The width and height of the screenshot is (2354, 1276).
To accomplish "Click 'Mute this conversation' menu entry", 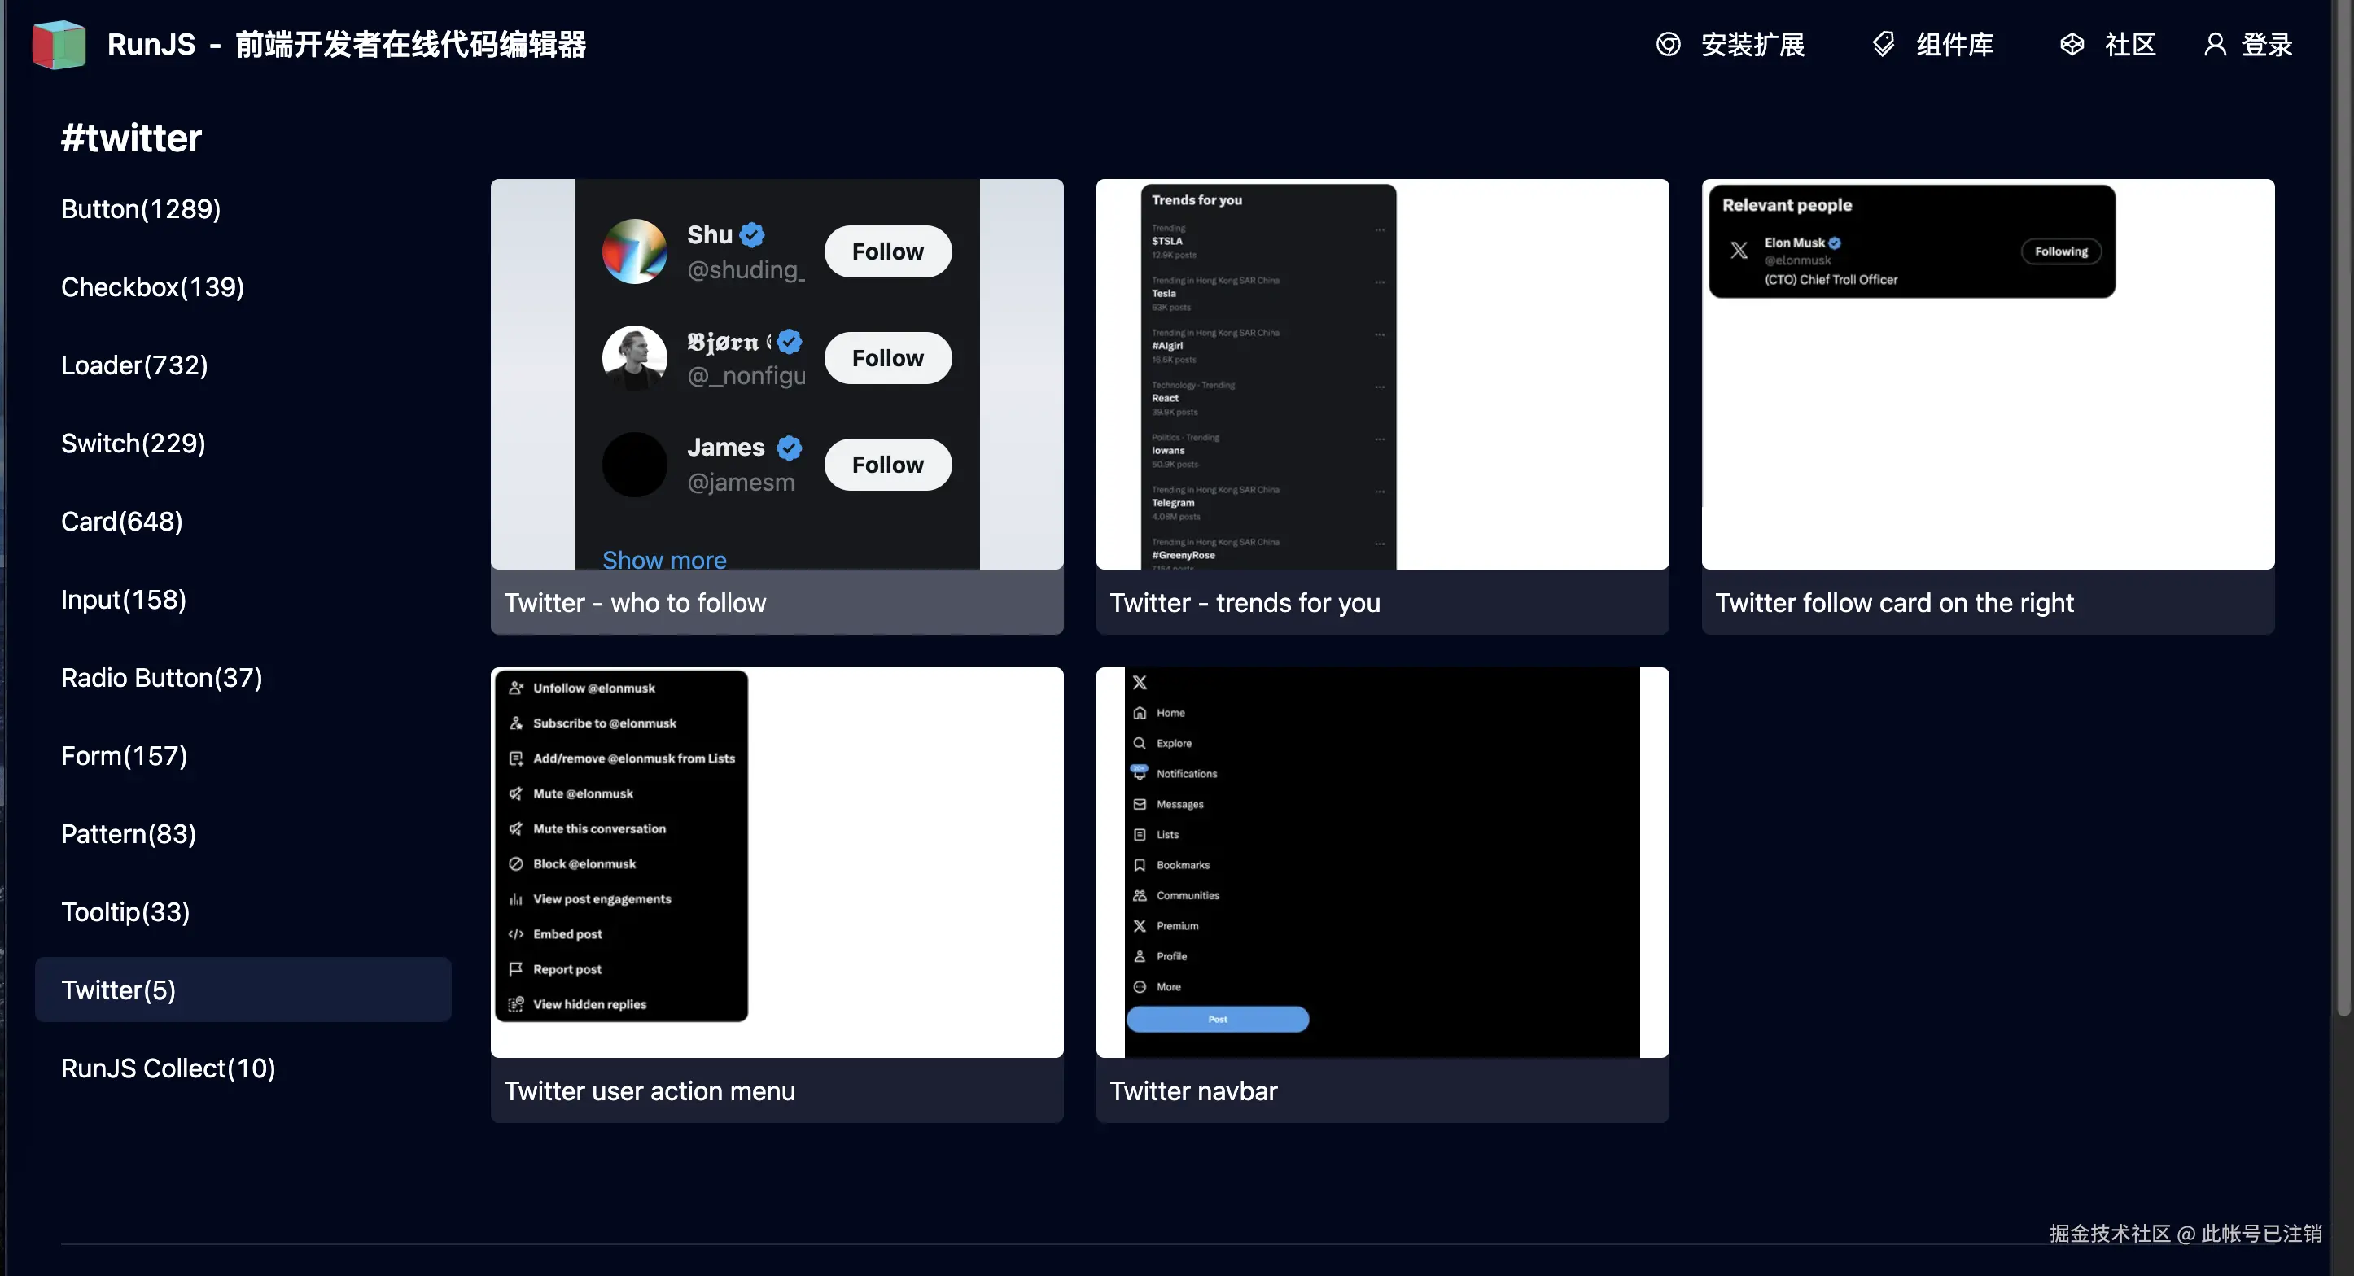I will [x=599, y=828].
